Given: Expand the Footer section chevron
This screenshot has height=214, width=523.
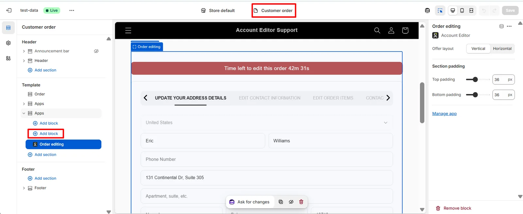Looking at the screenshot, I should [24, 188].
